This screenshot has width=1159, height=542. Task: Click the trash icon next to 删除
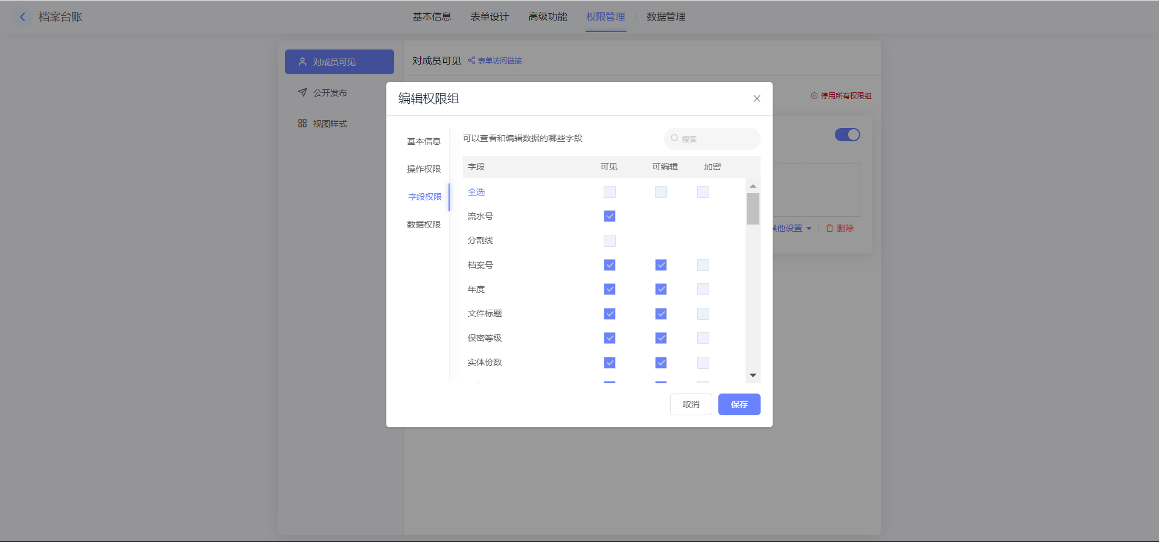point(829,228)
